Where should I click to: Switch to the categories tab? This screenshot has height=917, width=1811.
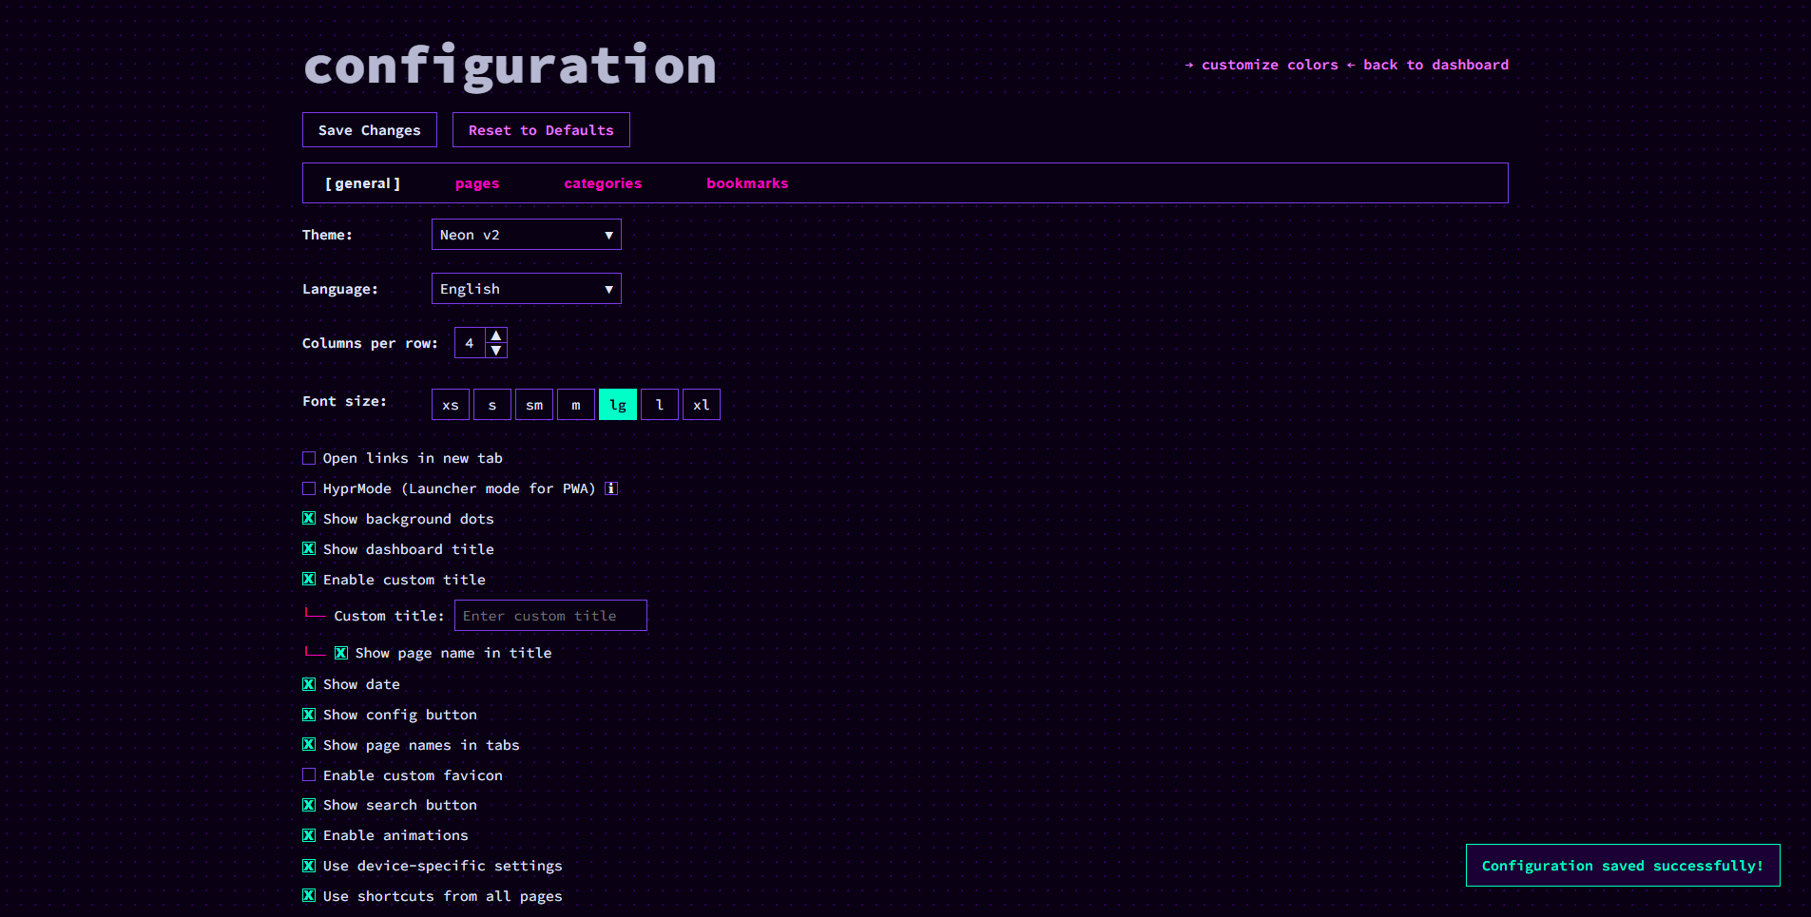pyautogui.click(x=603, y=183)
